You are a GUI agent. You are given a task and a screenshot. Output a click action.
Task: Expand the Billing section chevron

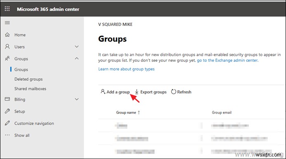point(77,99)
